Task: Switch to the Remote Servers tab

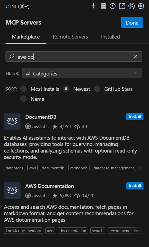Action: click(x=70, y=37)
